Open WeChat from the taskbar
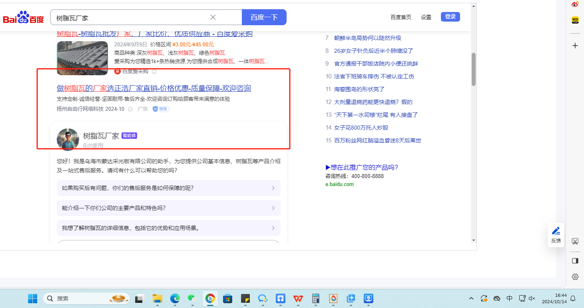The height and width of the screenshot is (308, 584). (193, 298)
